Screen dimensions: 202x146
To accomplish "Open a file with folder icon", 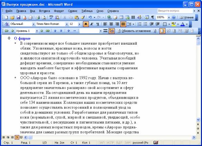I will (12, 17).
